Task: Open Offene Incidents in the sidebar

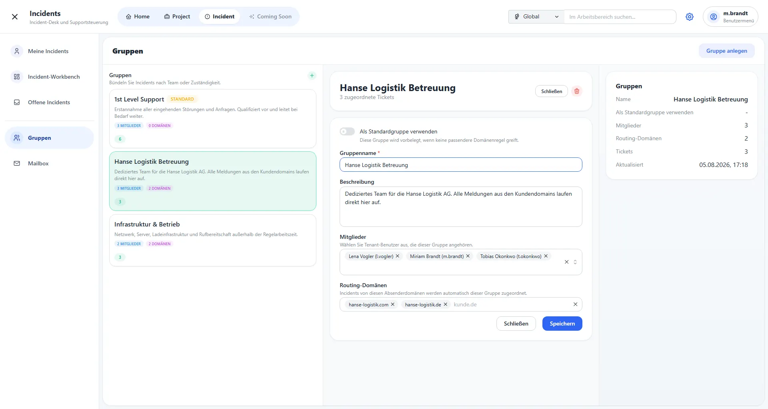Action: pos(50,102)
